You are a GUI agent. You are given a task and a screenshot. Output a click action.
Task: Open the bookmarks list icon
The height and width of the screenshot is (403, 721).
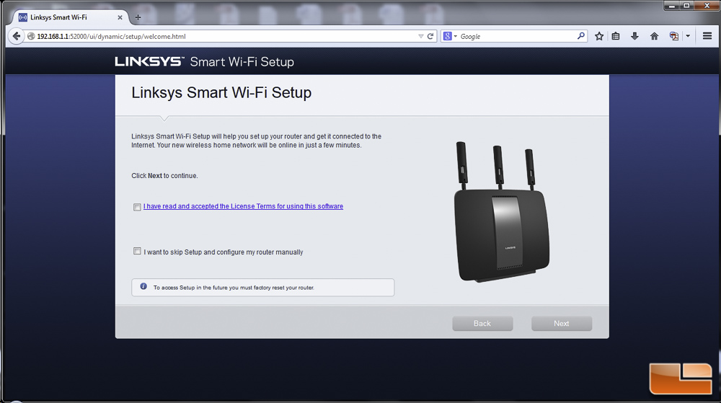[616, 36]
